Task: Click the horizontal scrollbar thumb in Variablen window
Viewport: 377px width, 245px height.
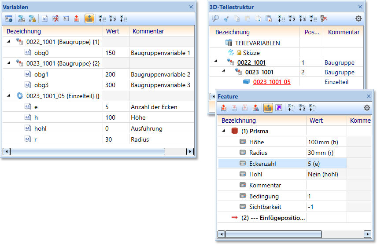Action: click(88, 152)
